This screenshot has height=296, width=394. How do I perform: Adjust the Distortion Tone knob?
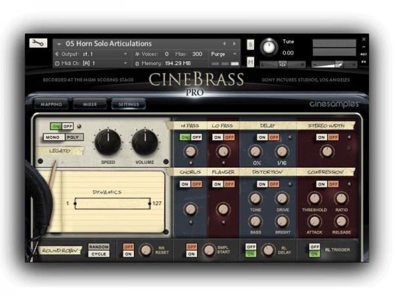pos(255,199)
